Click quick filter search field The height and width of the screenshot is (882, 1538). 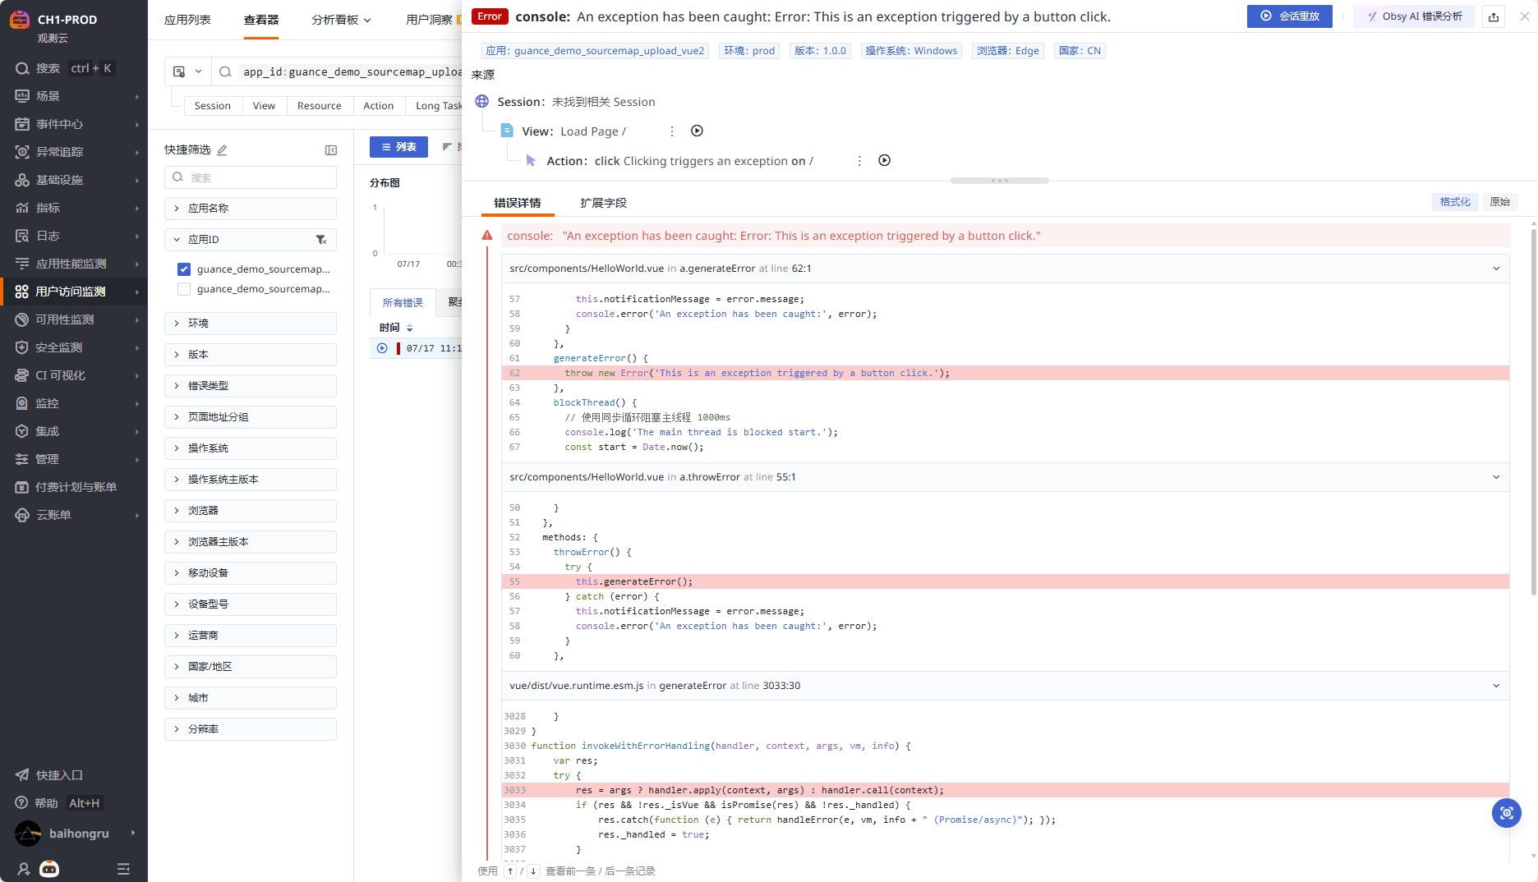tap(251, 177)
